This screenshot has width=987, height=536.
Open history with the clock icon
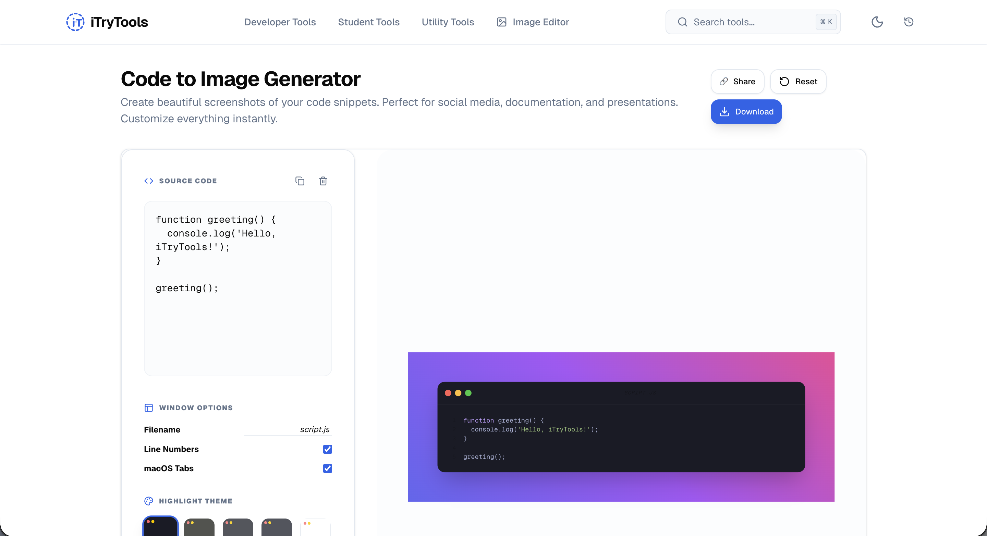[x=909, y=22]
